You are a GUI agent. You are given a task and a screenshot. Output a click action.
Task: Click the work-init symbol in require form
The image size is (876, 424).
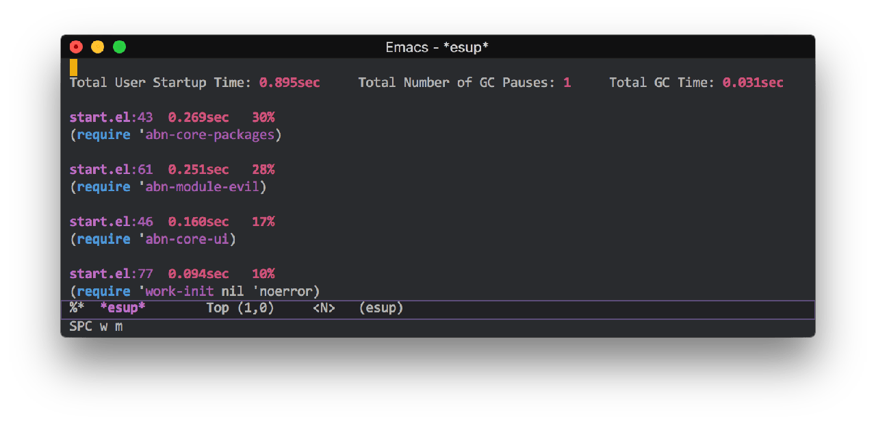coord(179,291)
